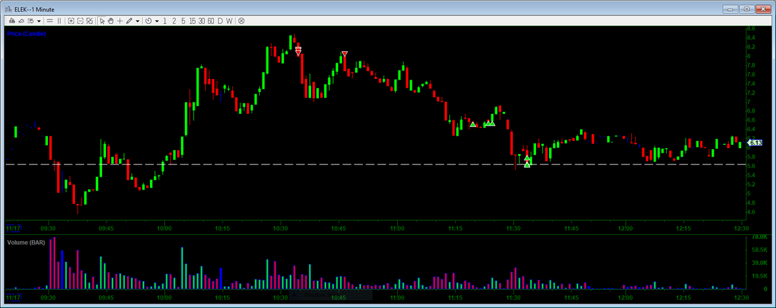
Task: Click the zoom out icon
Action: (x=80, y=21)
